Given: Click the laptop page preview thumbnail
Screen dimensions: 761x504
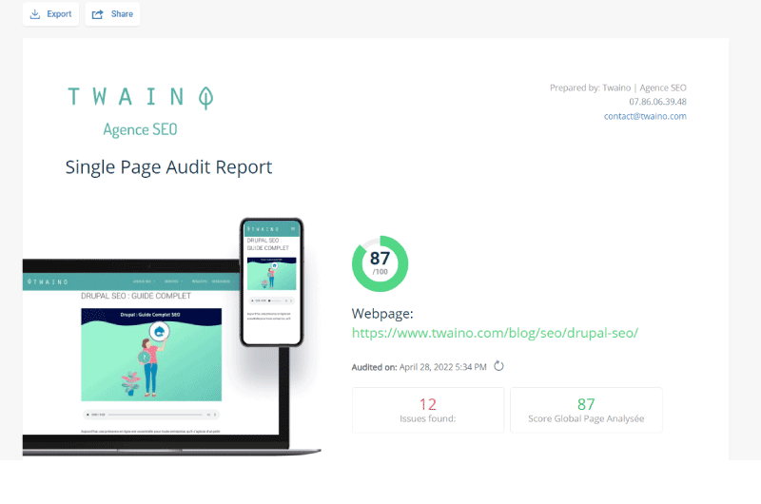Looking at the screenshot, I should click(150, 358).
